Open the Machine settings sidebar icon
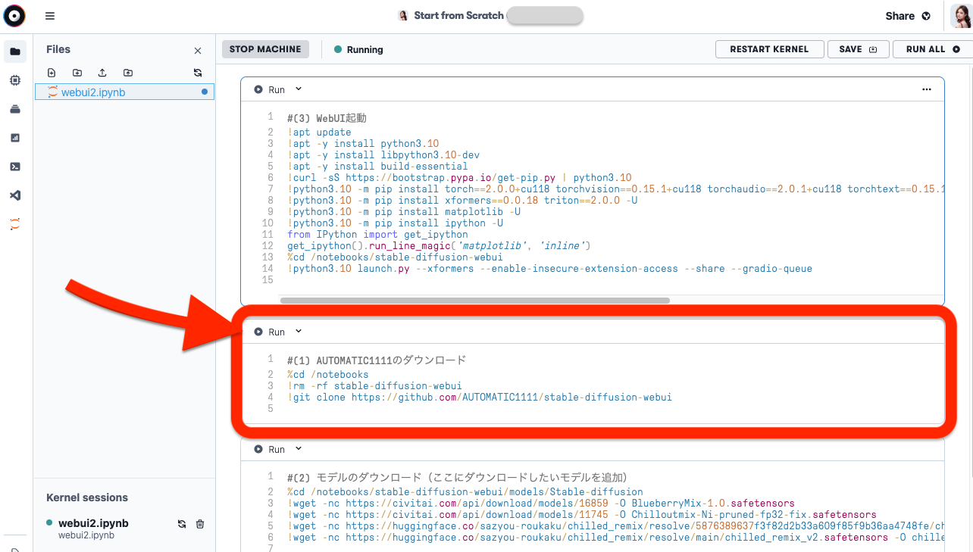The height and width of the screenshot is (552, 973). [x=15, y=80]
